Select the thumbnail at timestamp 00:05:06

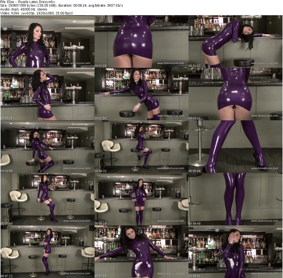(x=235, y=147)
